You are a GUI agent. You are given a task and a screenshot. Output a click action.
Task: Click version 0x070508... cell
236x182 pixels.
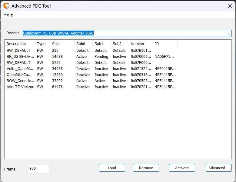click(x=141, y=81)
